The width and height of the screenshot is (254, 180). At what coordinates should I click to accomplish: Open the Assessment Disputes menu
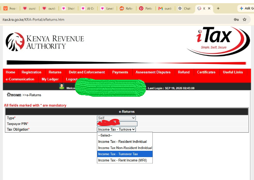[x=153, y=72]
